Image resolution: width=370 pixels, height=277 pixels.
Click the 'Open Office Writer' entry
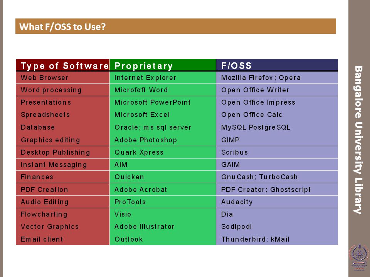point(255,90)
